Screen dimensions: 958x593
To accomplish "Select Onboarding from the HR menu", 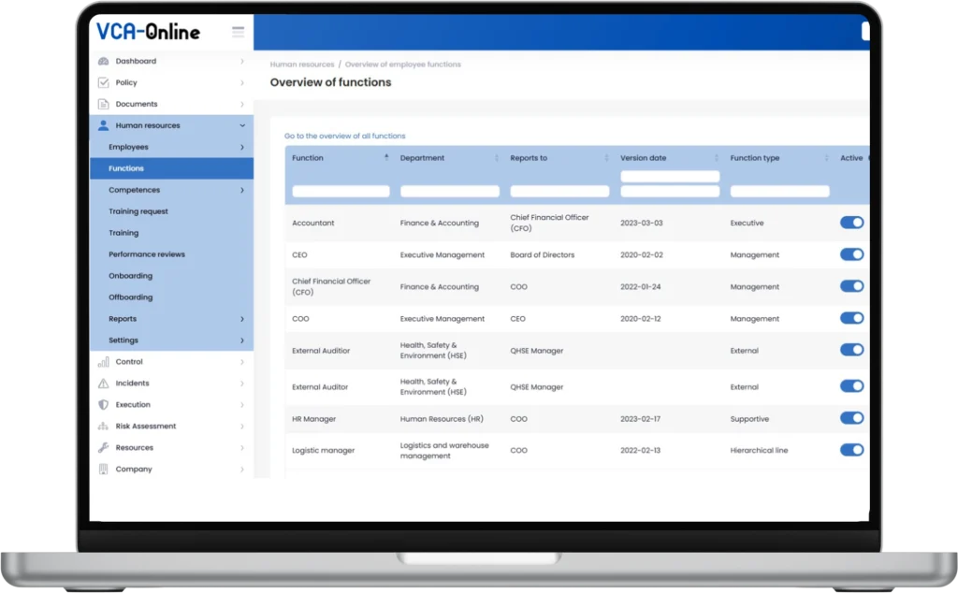I will tap(130, 276).
